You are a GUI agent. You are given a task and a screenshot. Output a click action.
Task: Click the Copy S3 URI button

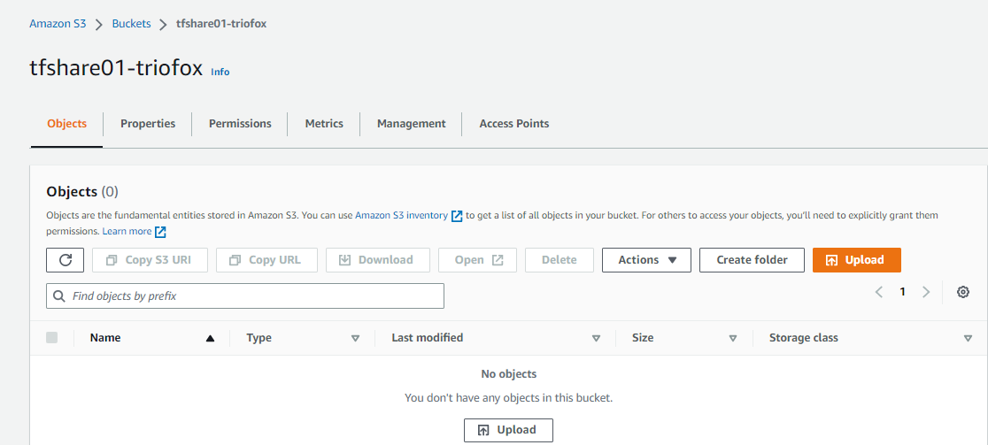coord(150,260)
